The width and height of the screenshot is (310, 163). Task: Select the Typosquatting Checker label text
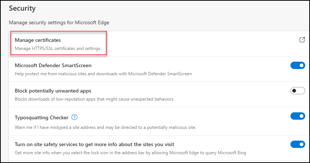[41, 117]
